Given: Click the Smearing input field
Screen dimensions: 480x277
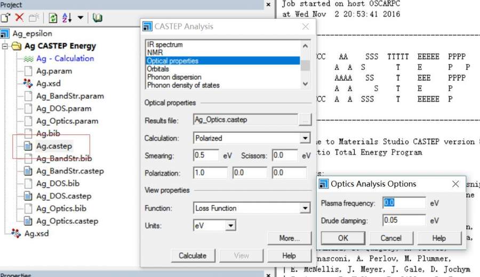Looking at the screenshot, I should coord(206,155).
